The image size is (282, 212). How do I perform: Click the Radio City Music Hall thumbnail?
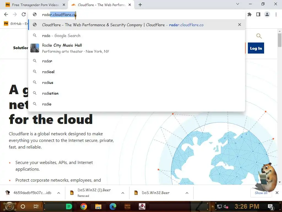click(x=35, y=48)
